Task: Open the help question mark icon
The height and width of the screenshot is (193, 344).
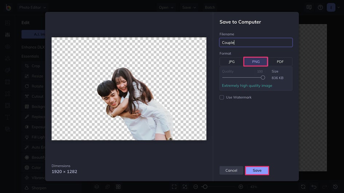Action: point(320,7)
